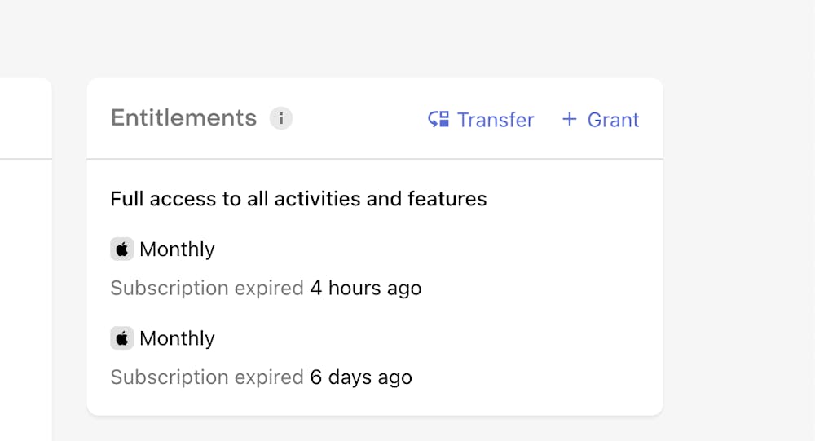Click the plus icon before Grant
The image size is (815, 441).
click(x=570, y=120)
